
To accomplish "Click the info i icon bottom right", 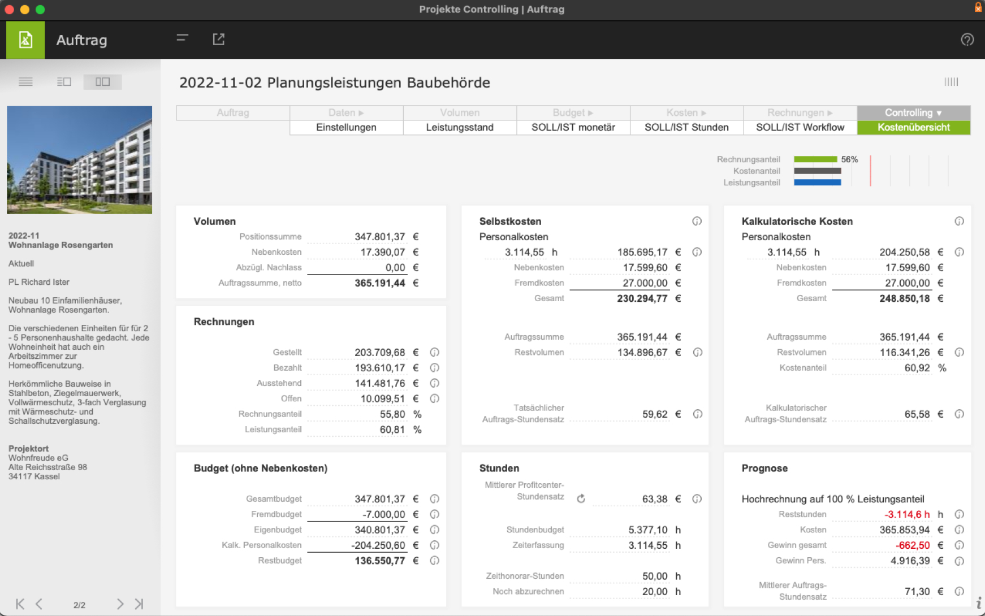I will [x=979, y=602].
